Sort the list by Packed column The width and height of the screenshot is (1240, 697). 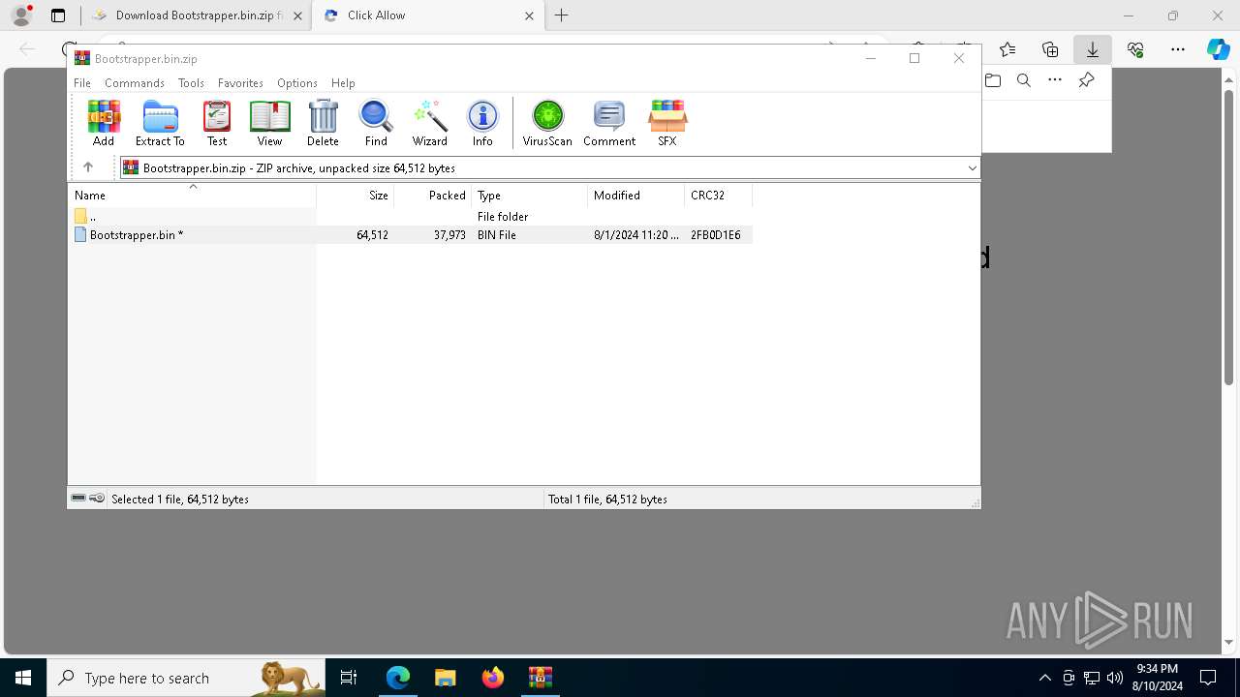(433, 195)
